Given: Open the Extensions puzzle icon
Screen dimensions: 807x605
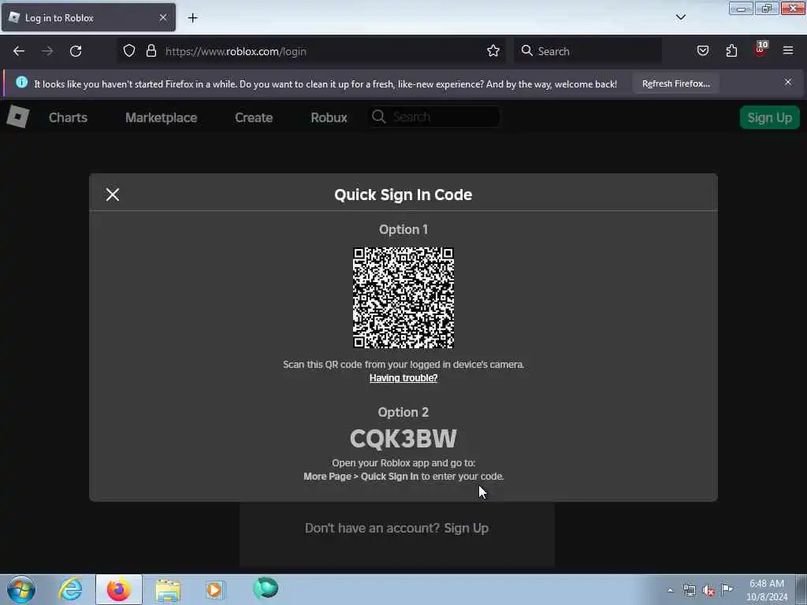Looking at the screenshot, I should pos(731,50).
